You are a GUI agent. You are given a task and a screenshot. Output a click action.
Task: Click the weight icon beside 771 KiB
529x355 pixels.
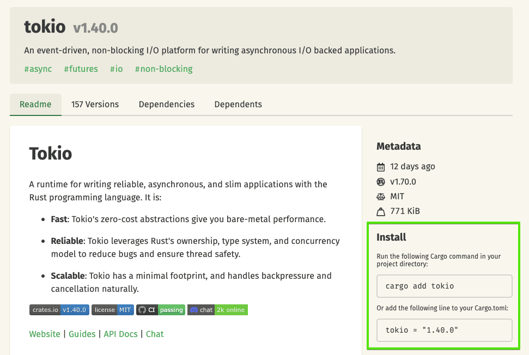click(x=381, y=211)
